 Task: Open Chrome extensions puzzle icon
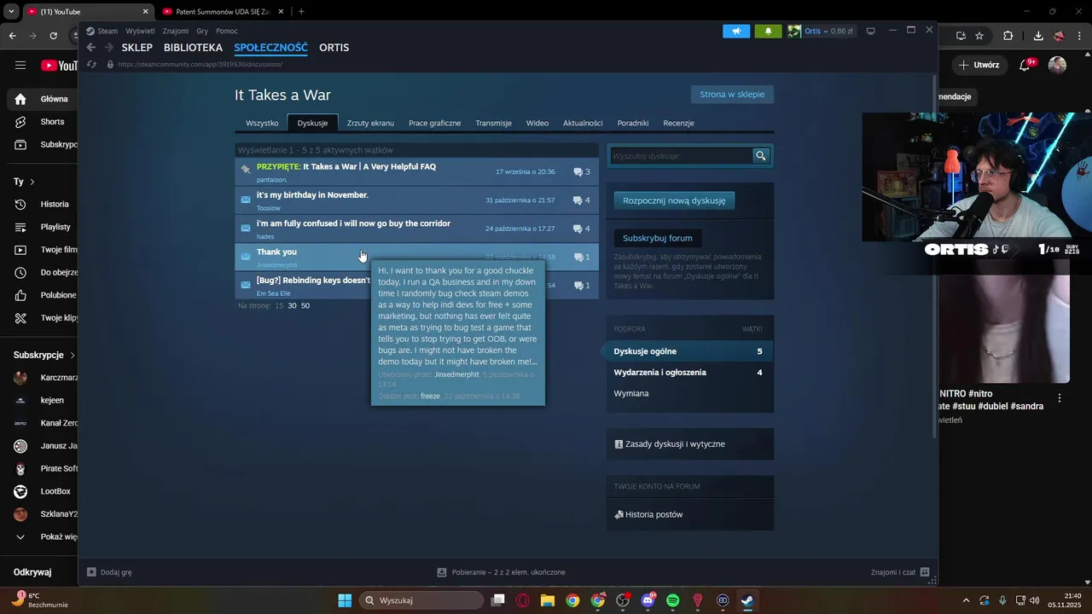[1008, 36]
